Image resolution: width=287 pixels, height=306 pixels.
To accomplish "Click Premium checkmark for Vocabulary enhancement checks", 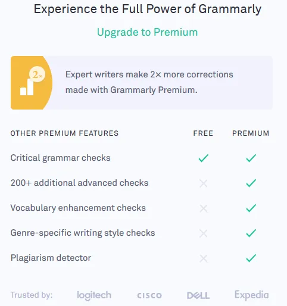I will (251, 208).
